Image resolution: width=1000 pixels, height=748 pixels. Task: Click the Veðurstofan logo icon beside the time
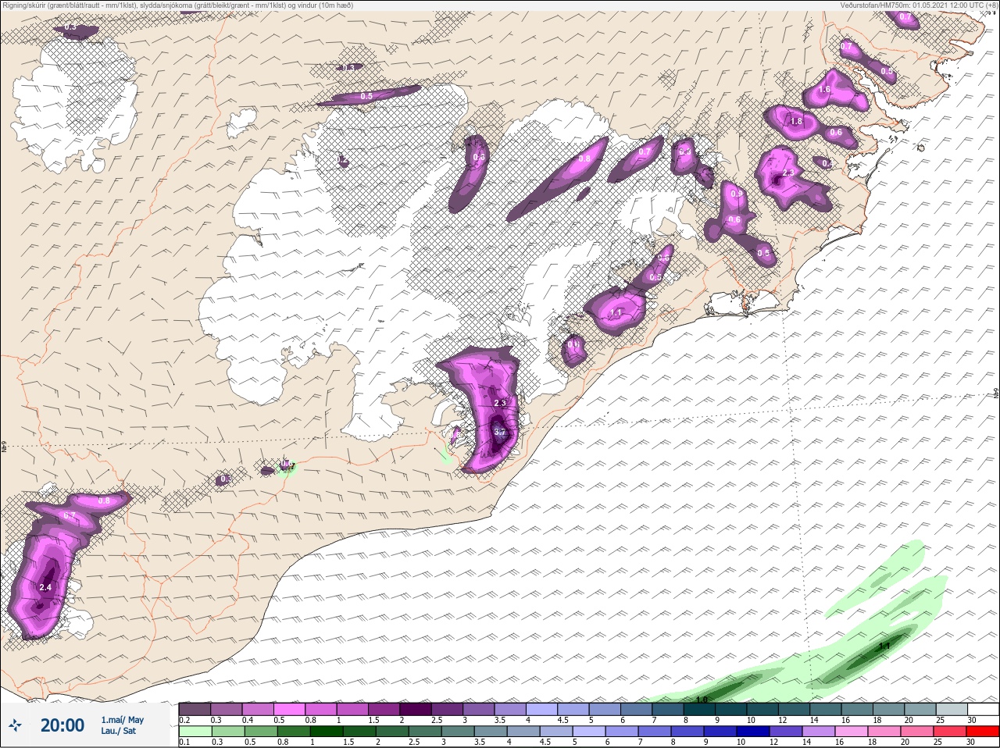click(15, 725)
